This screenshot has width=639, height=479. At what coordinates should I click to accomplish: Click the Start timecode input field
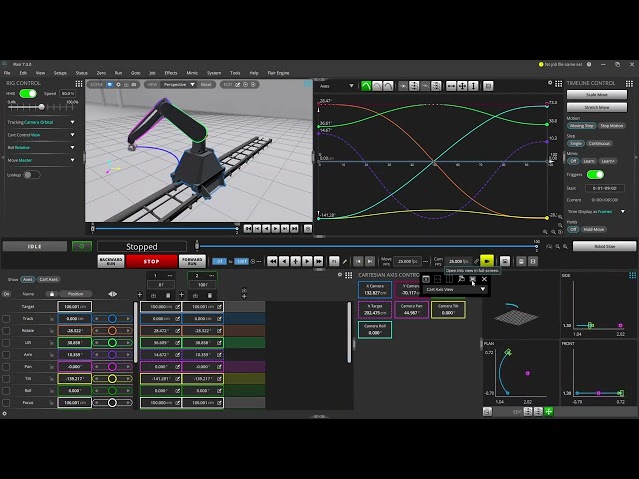605,188
